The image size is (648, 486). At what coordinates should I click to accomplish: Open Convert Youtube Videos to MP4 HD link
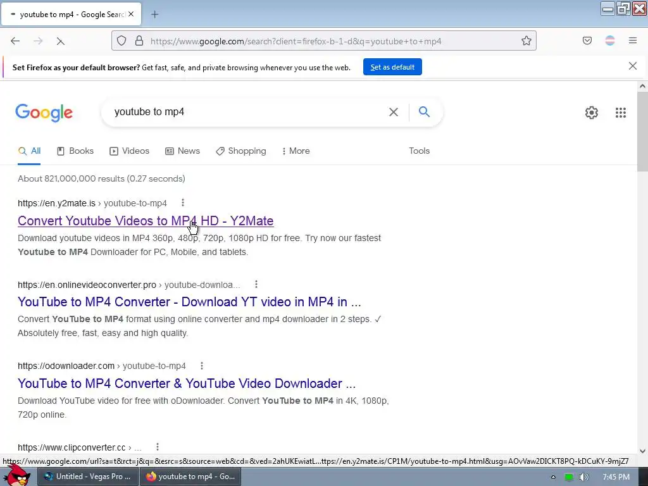146,221
